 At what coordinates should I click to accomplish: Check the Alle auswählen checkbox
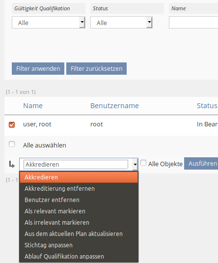click(12, 144)
